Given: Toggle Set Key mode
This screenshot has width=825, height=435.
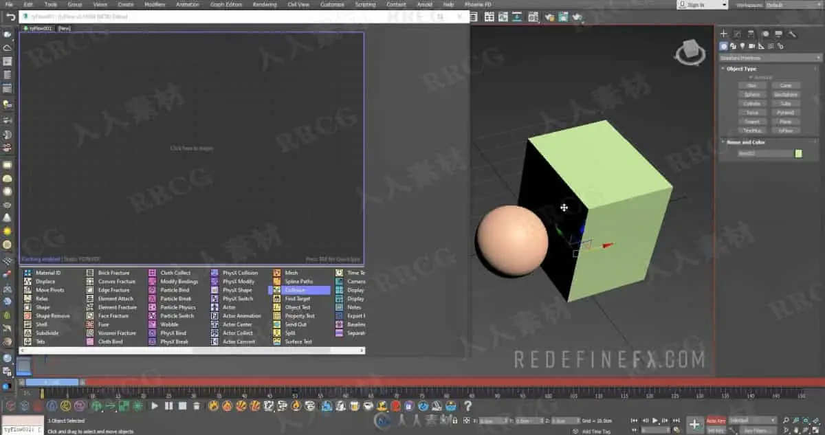Looking at the screenshot, I should point(716,430).
